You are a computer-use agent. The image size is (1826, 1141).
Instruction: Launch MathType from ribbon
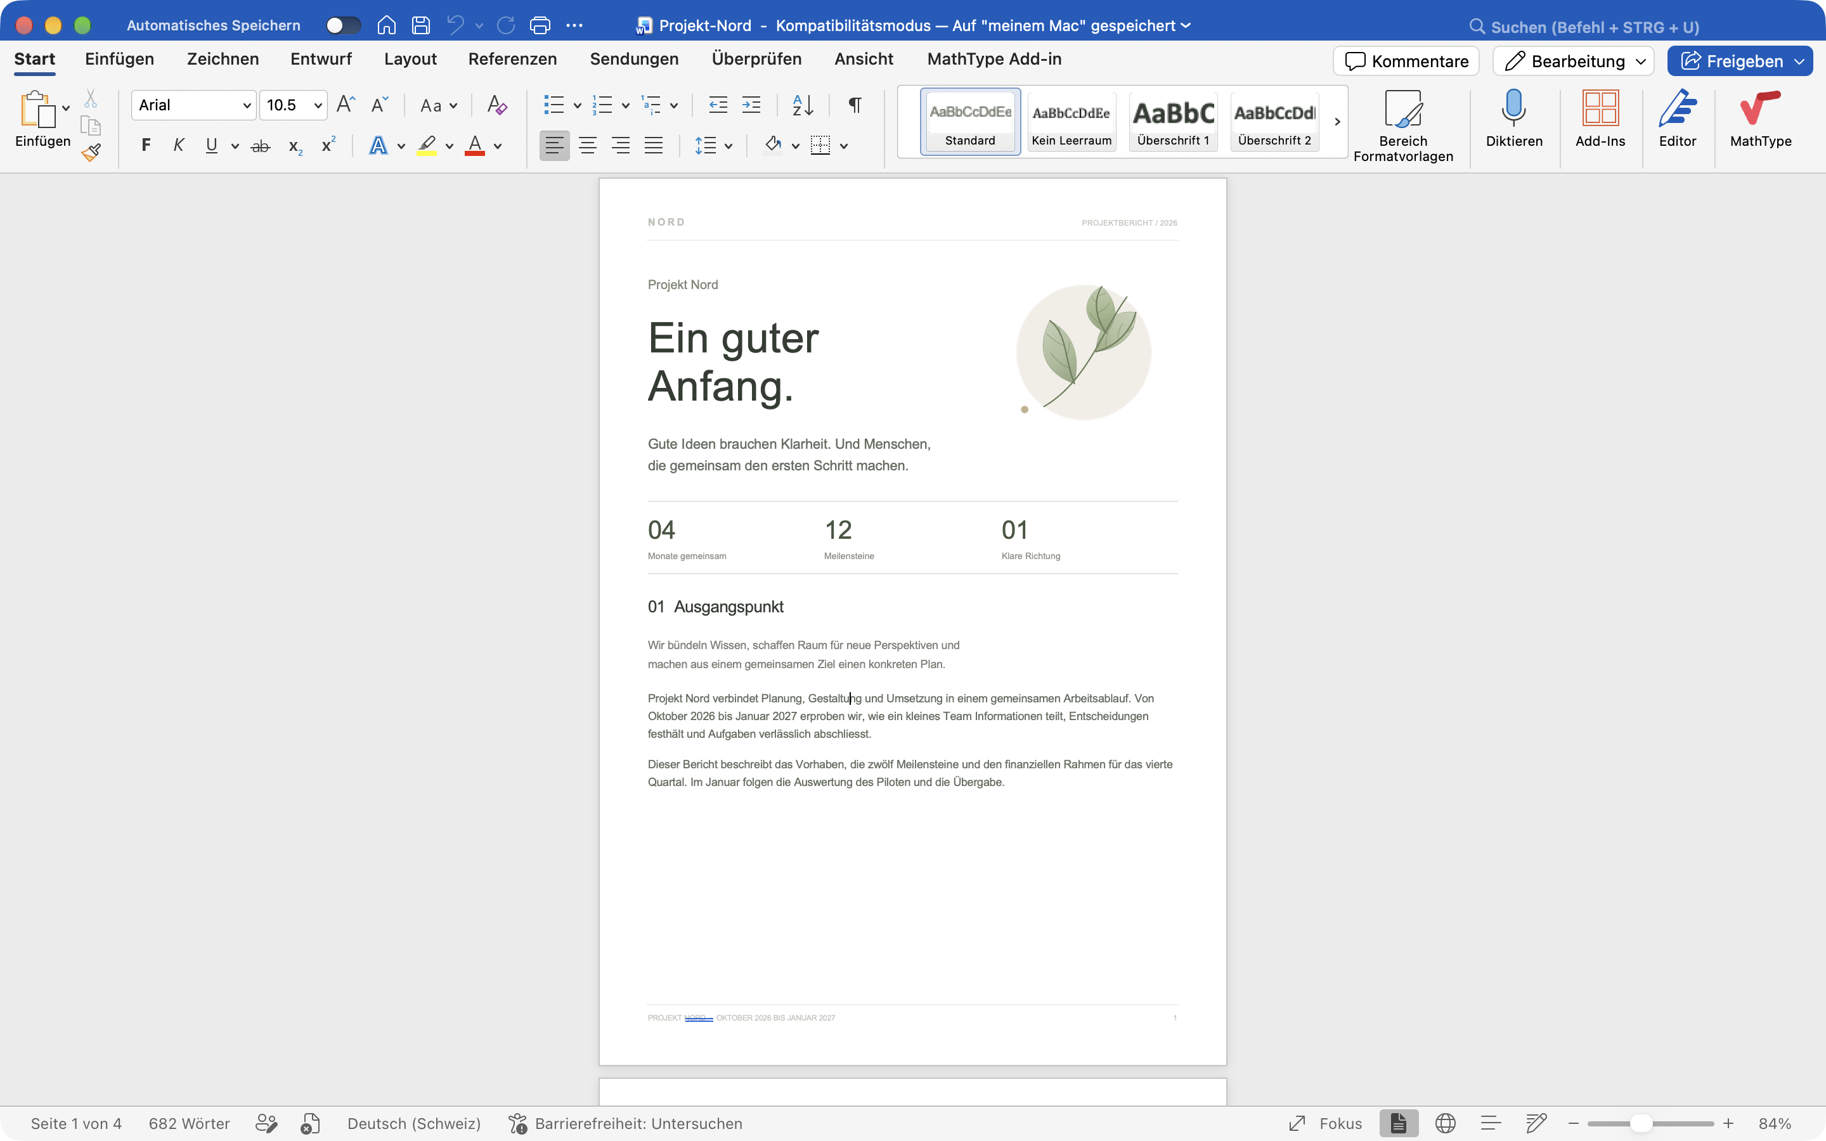1760,119
